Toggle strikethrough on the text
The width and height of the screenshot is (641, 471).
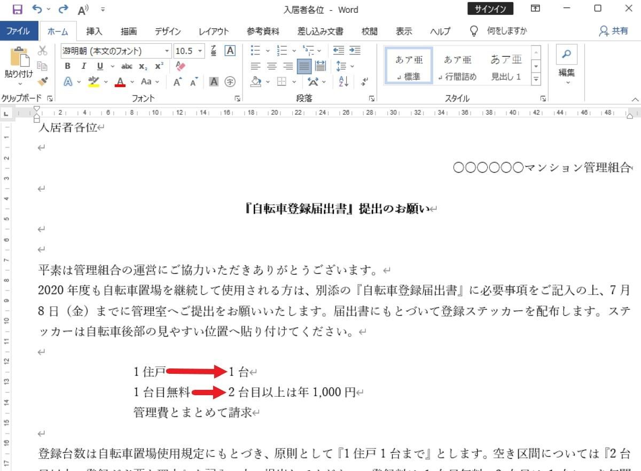pyautogui.click(x=127, y=66)
